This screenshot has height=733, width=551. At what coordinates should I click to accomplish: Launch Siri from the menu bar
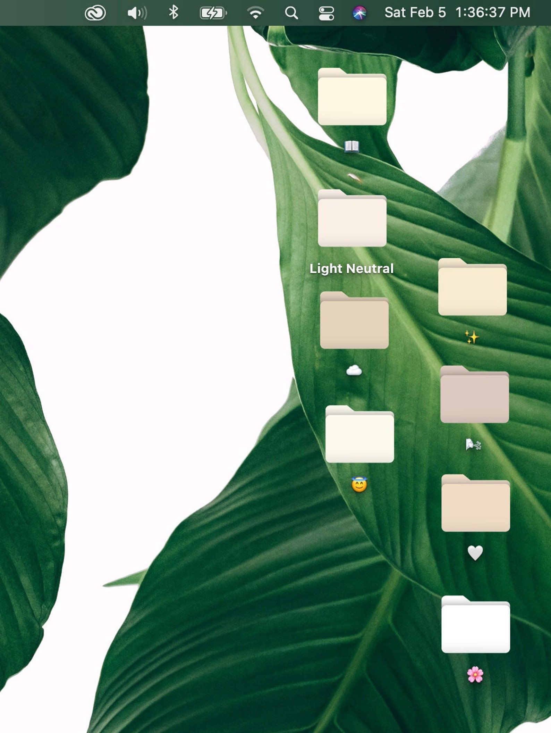pos(359,13)
